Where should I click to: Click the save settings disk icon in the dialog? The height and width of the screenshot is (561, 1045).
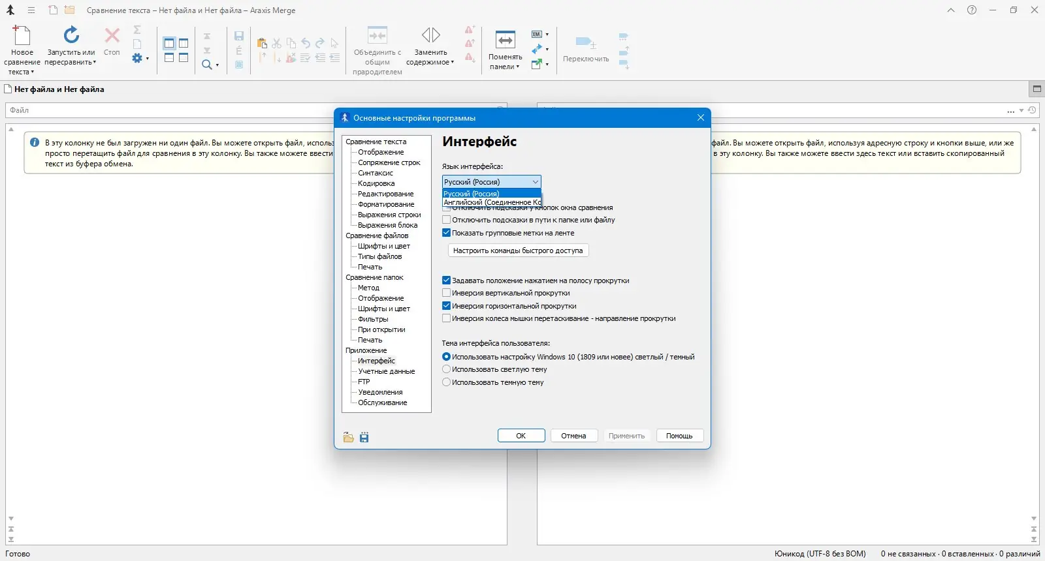364,438
